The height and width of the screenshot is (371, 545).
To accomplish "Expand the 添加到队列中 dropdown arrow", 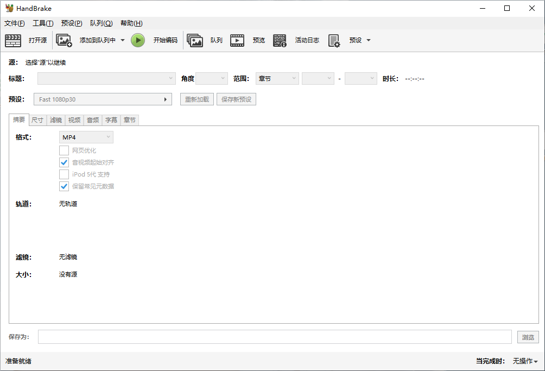I will pyautogui.click(x=123, y=40).
